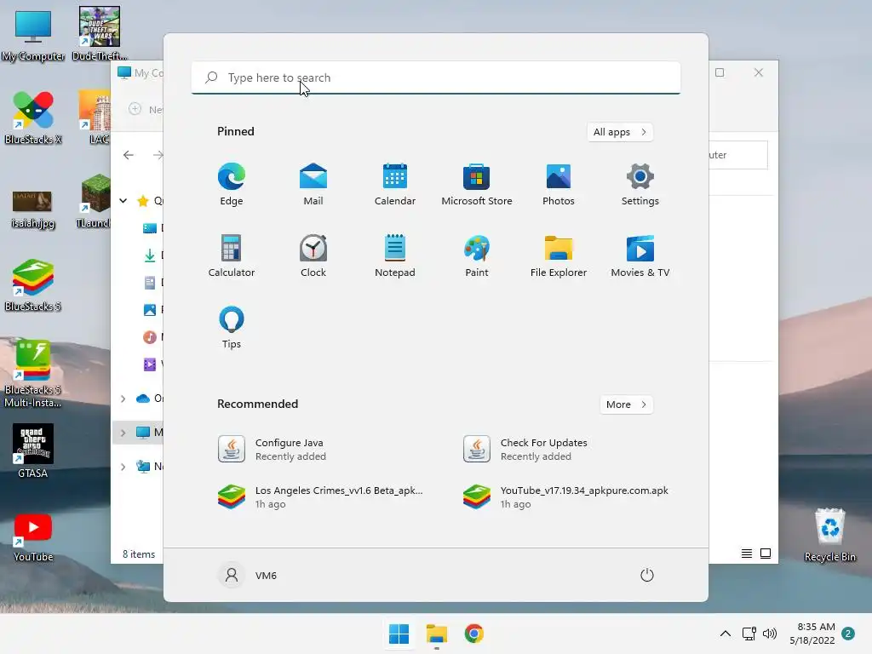The width and height of the screenshot is (872, 654).
Task: Select BlueStacks 5 desktop shortcut
Action: [x=33, y=284]
